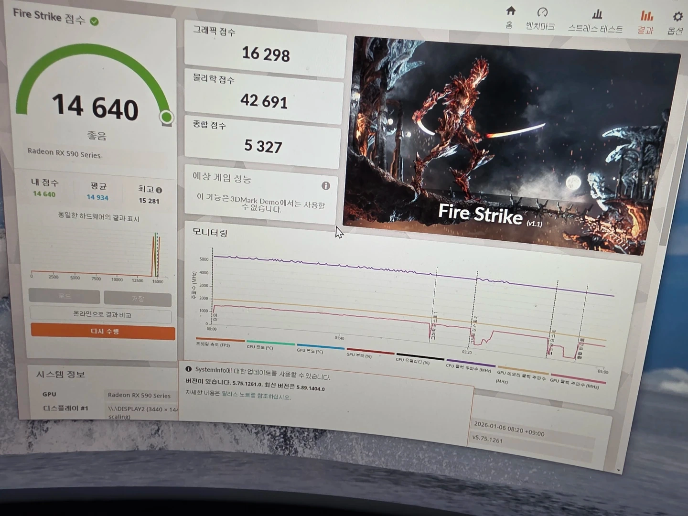Screen dimensions: 688x516
Task: Toggle the CPU 유틸리티 (%) legend entry
Action: tap(413, 361)
